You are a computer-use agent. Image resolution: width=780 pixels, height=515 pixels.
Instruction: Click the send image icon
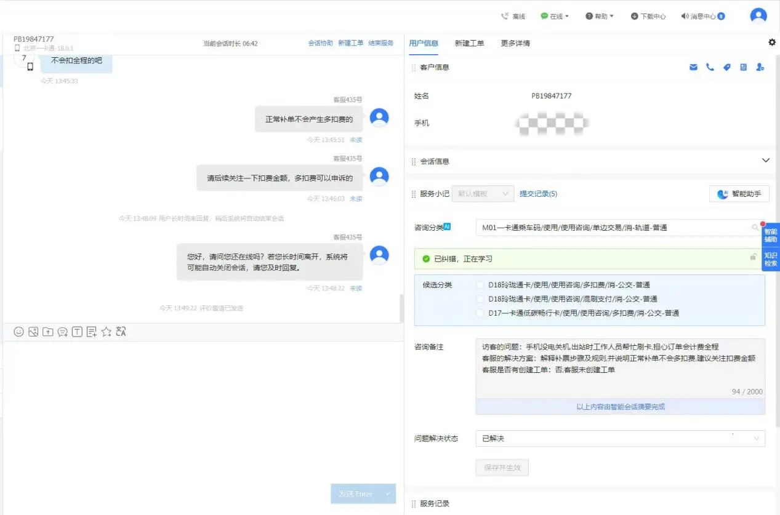(33, 332)
